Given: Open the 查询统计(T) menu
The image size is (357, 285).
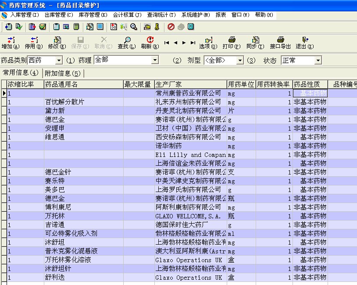Looking at the screenshot, I should 161,15.
